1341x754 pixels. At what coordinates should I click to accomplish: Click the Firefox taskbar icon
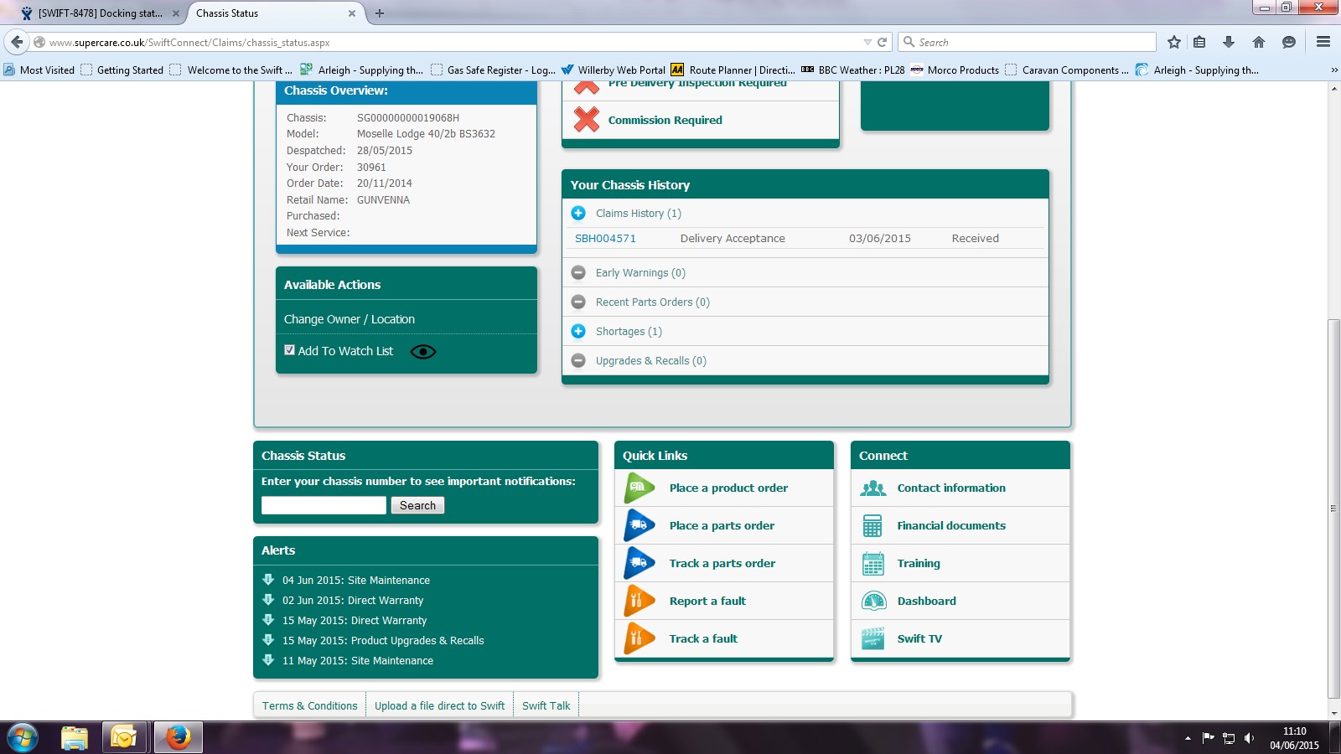[178, 738]
